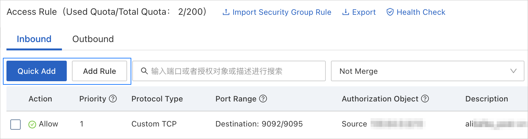The width and height of the screenshot is (528, 139).
Task: Click the upload icon beside Import Security Group Rule
Action: click(226, 12)
